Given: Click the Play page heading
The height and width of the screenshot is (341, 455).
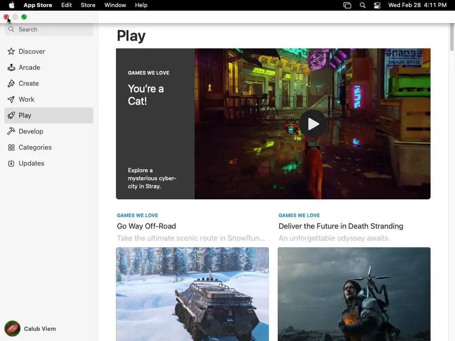Looking at the screenshot, I should pyautogui.click(x=131, y=36).
